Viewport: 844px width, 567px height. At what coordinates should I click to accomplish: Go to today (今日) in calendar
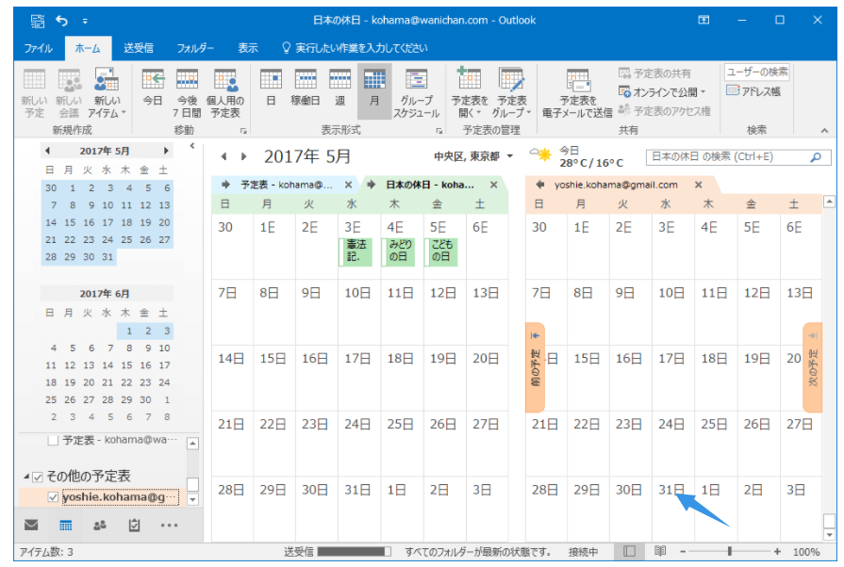[153, 89]
